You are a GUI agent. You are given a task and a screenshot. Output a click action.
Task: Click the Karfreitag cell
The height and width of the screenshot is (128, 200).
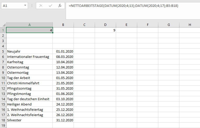[30, 62]
